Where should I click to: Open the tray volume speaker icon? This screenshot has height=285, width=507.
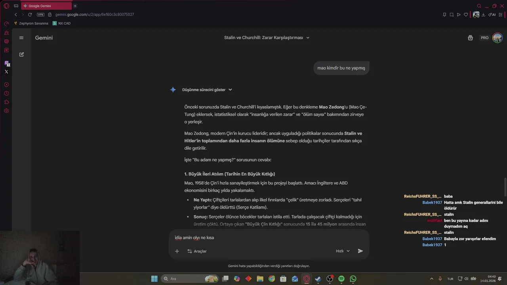click(466, 279)
